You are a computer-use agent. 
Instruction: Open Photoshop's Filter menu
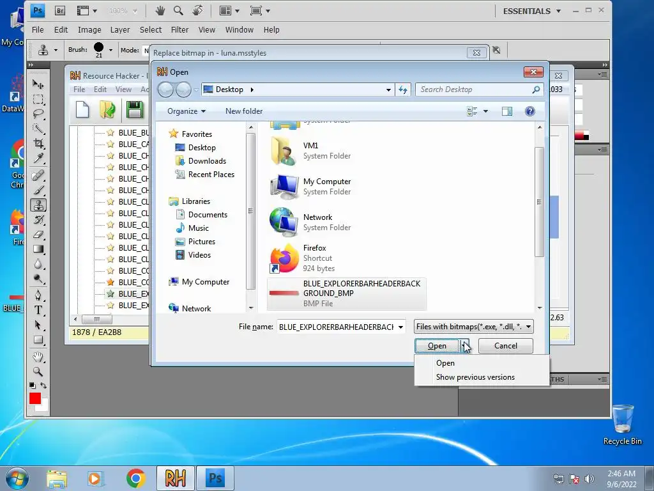click(179, 29)
